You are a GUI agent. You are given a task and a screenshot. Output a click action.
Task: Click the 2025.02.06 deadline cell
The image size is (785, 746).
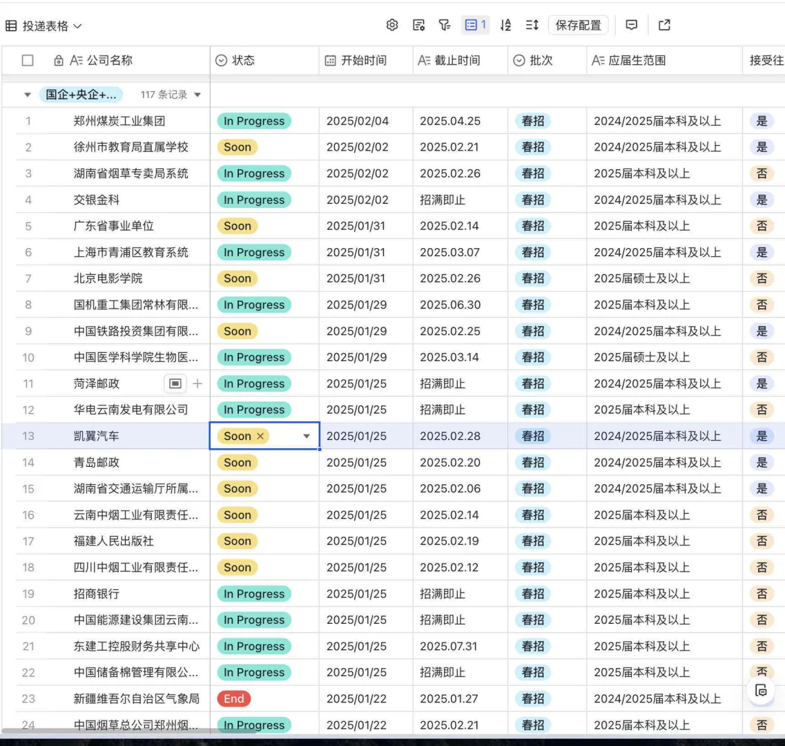point(460,488)
